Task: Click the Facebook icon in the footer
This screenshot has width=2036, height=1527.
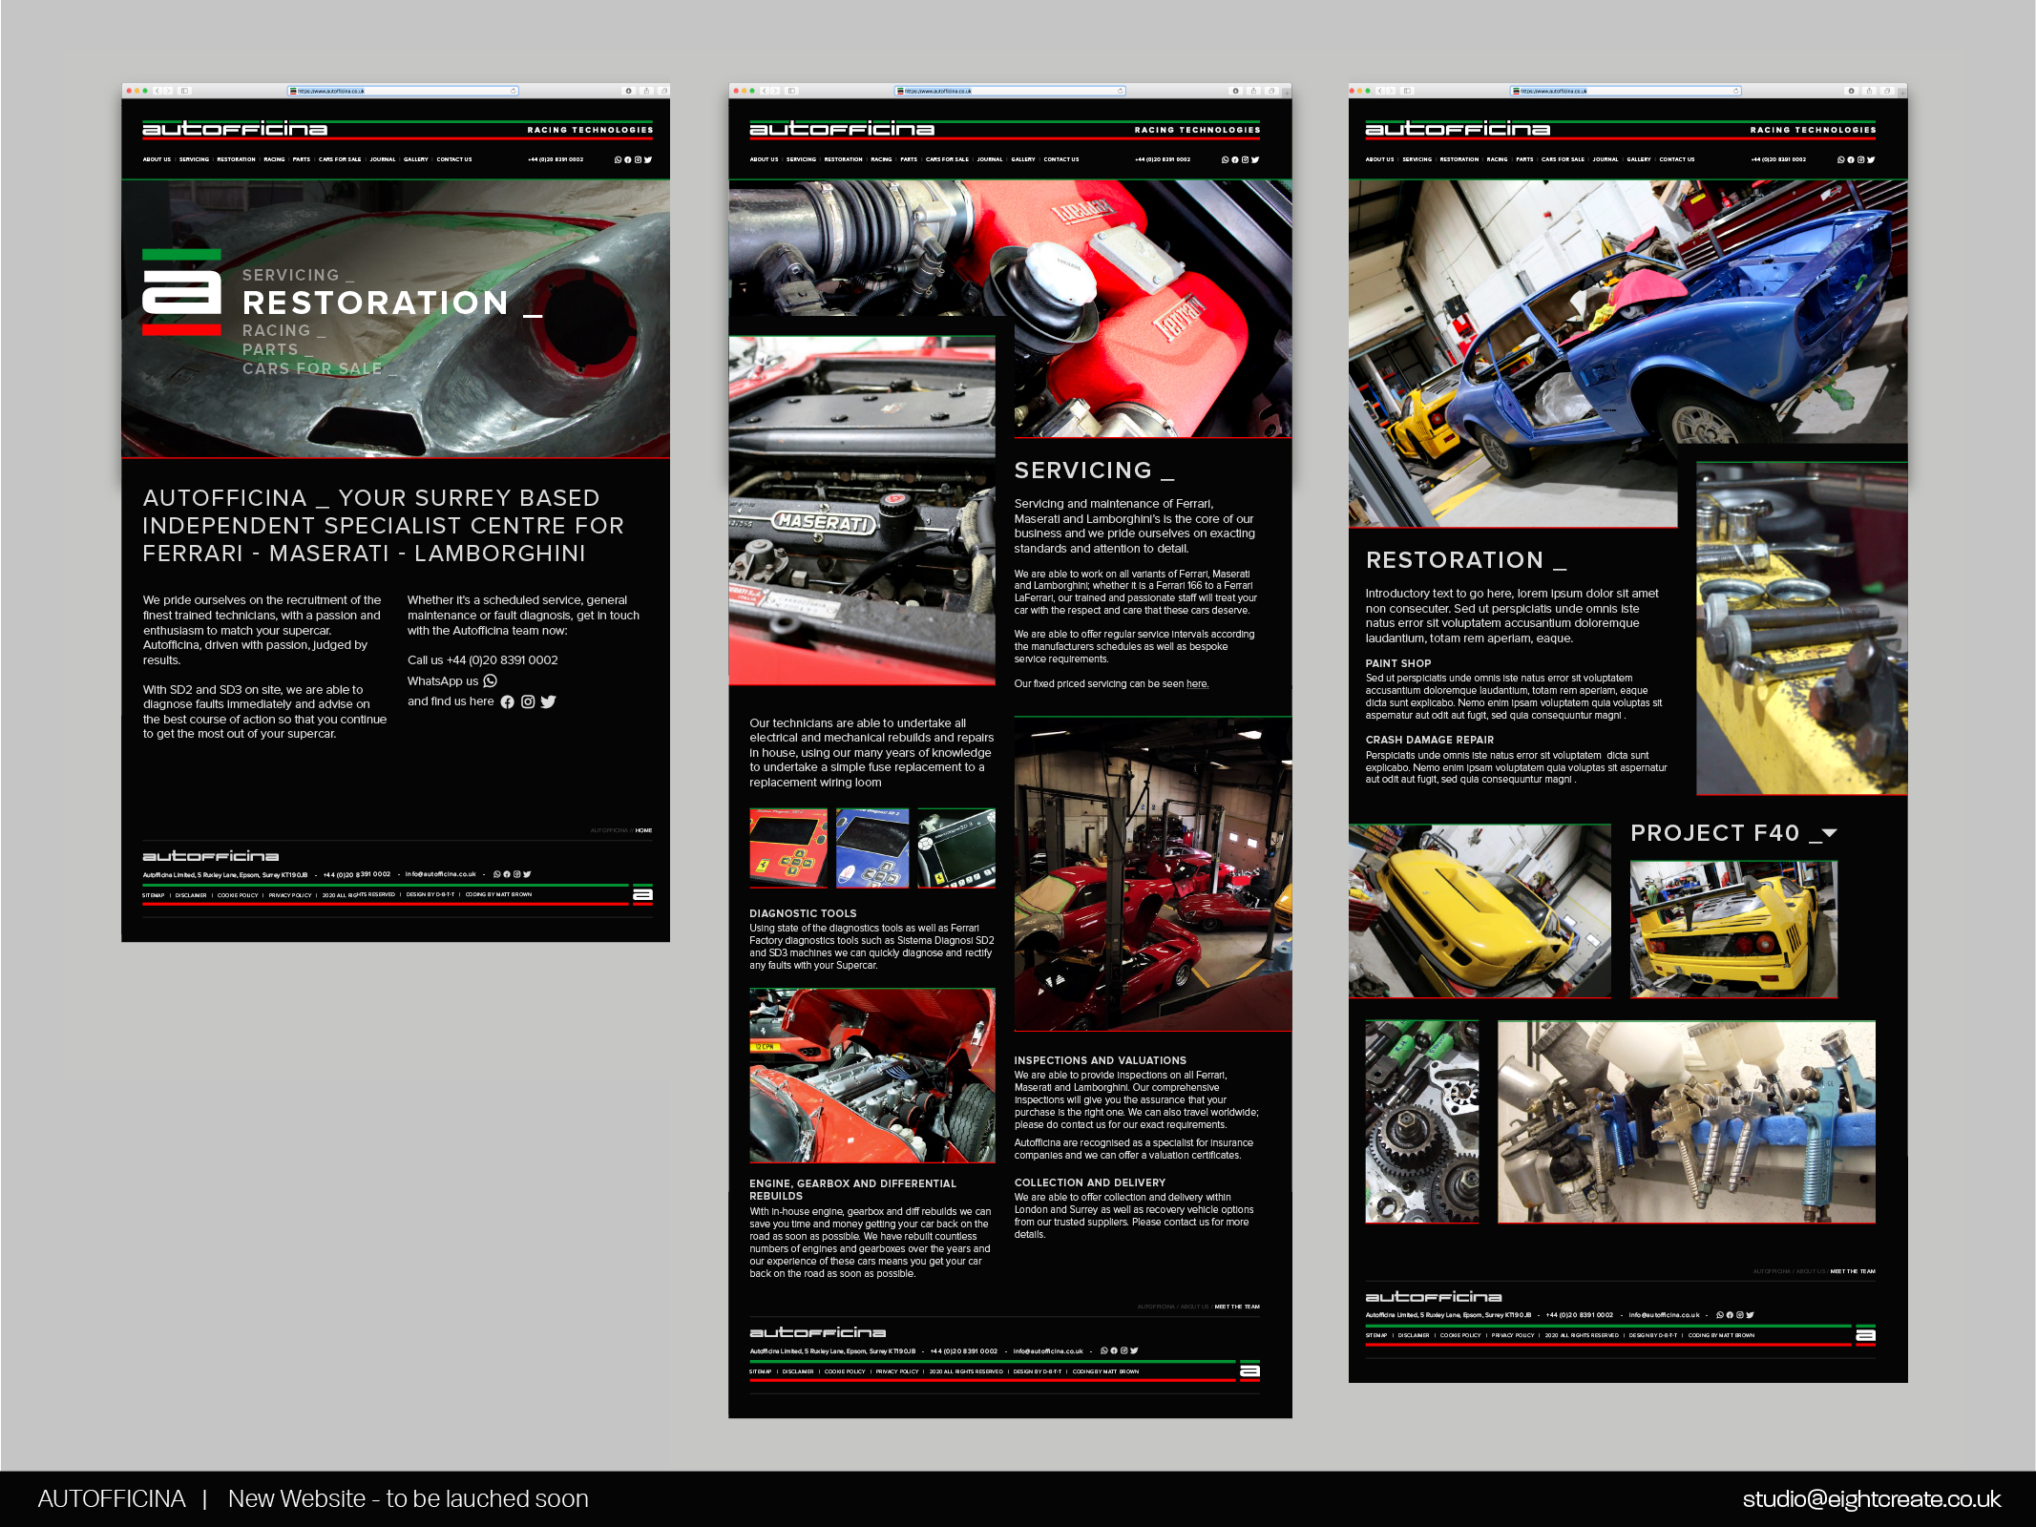Action: point(506,874)
